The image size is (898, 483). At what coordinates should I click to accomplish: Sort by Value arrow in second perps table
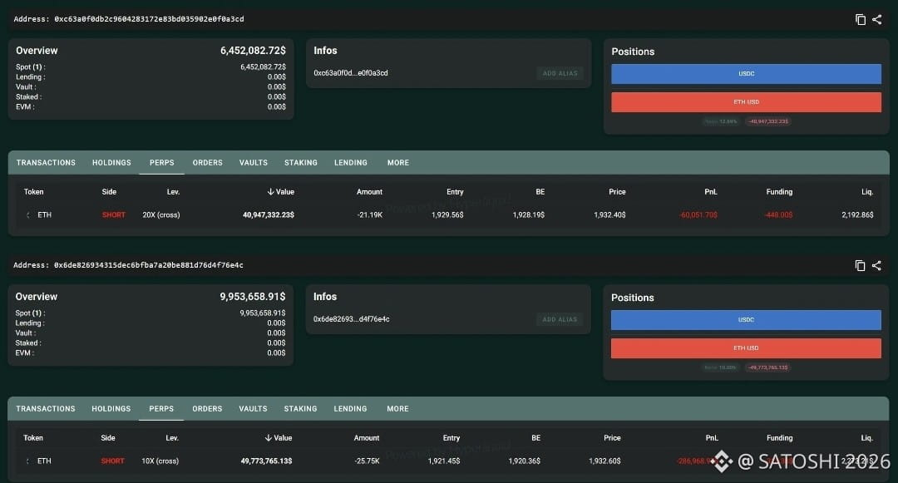coord(268,438)
